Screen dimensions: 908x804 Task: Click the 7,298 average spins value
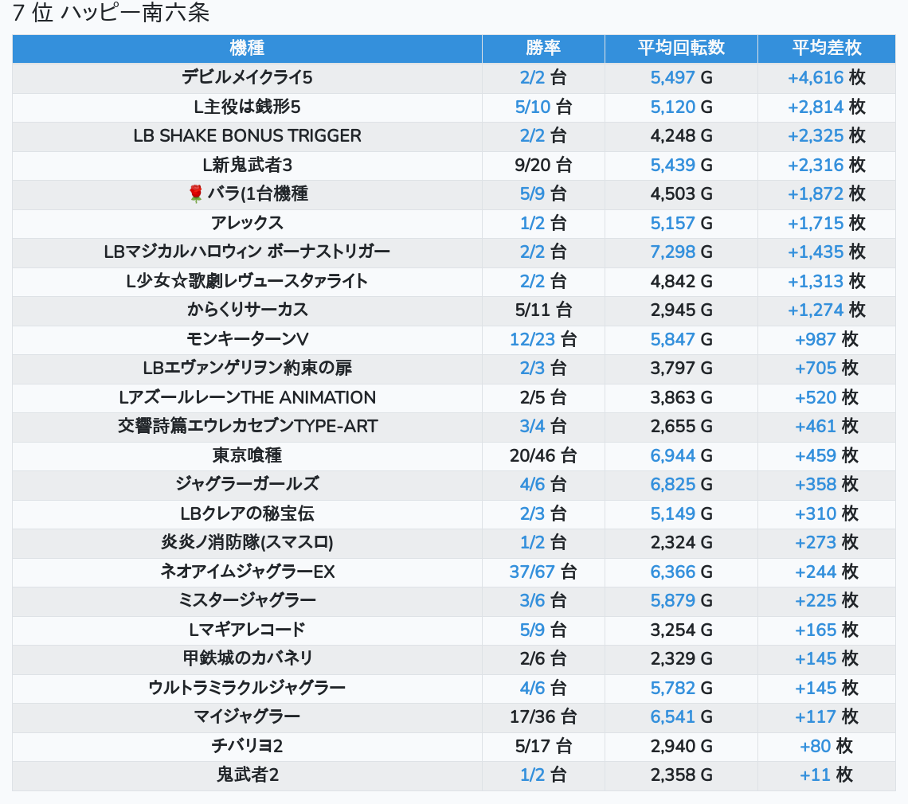pos(673,252)
